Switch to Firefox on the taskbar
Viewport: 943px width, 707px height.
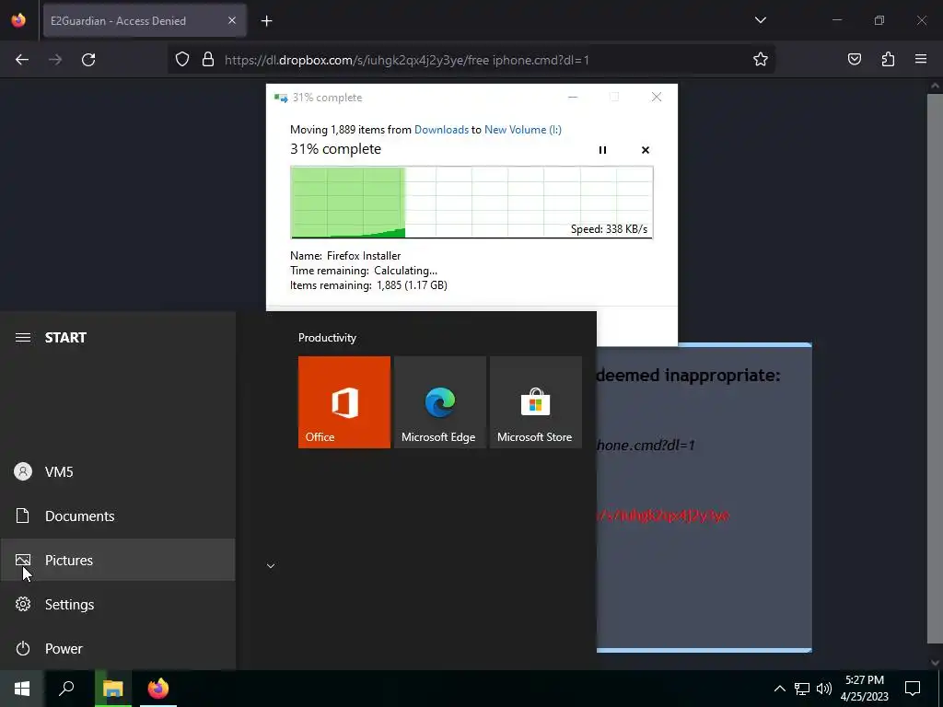click(x=158, y=689)
